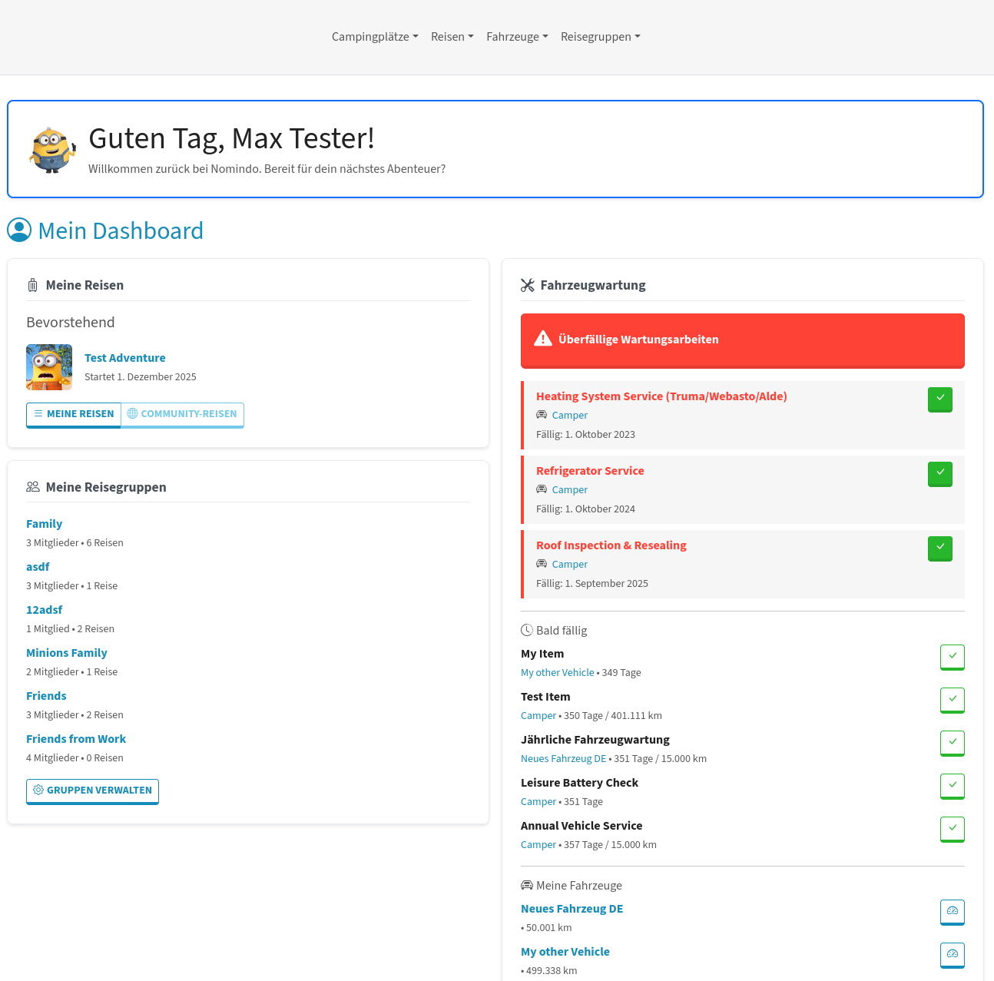Open the Test Adventure trip thumbnail
Image resolution: width=994 pixels, height=981 pixels.
(49, 367)
